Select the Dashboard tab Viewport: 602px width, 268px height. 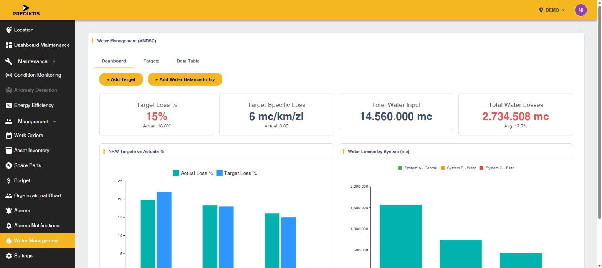tap(114, 61)
